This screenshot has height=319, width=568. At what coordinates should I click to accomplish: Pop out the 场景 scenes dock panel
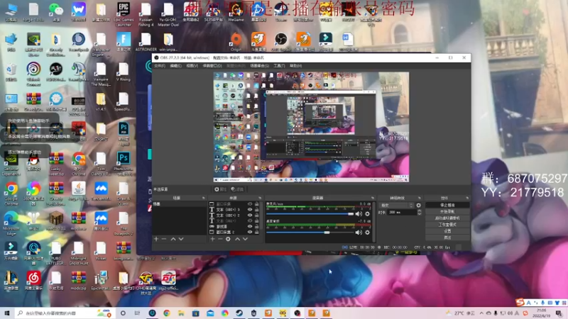203,198
